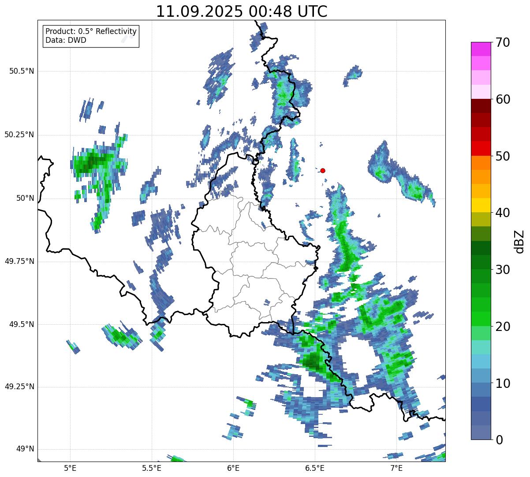530x477 pixels.
Task: Click the colorbar 30 tick label
Action: 503,270
